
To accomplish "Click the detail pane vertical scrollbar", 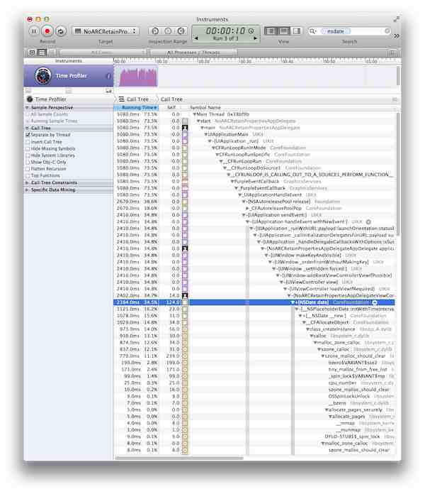I will 397,173.
